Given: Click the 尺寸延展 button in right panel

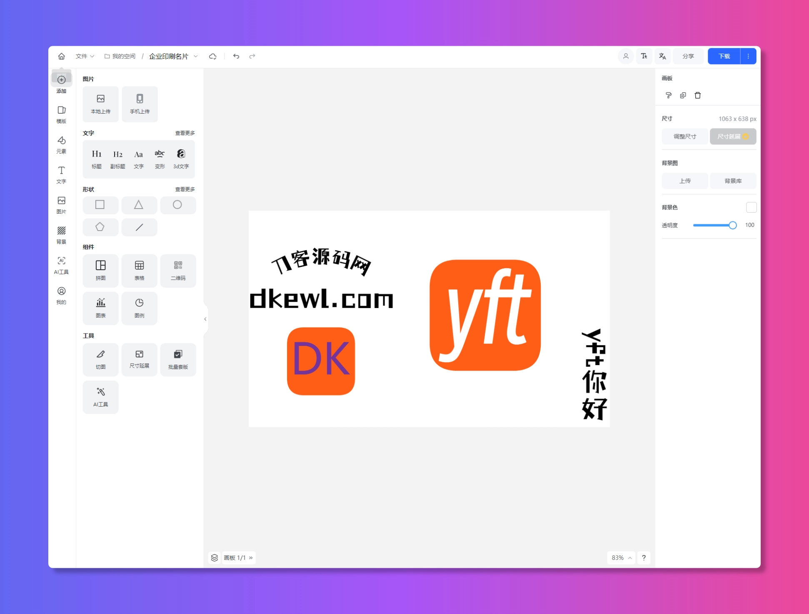Looking at the screenshot, I should [x=733, y=137].
